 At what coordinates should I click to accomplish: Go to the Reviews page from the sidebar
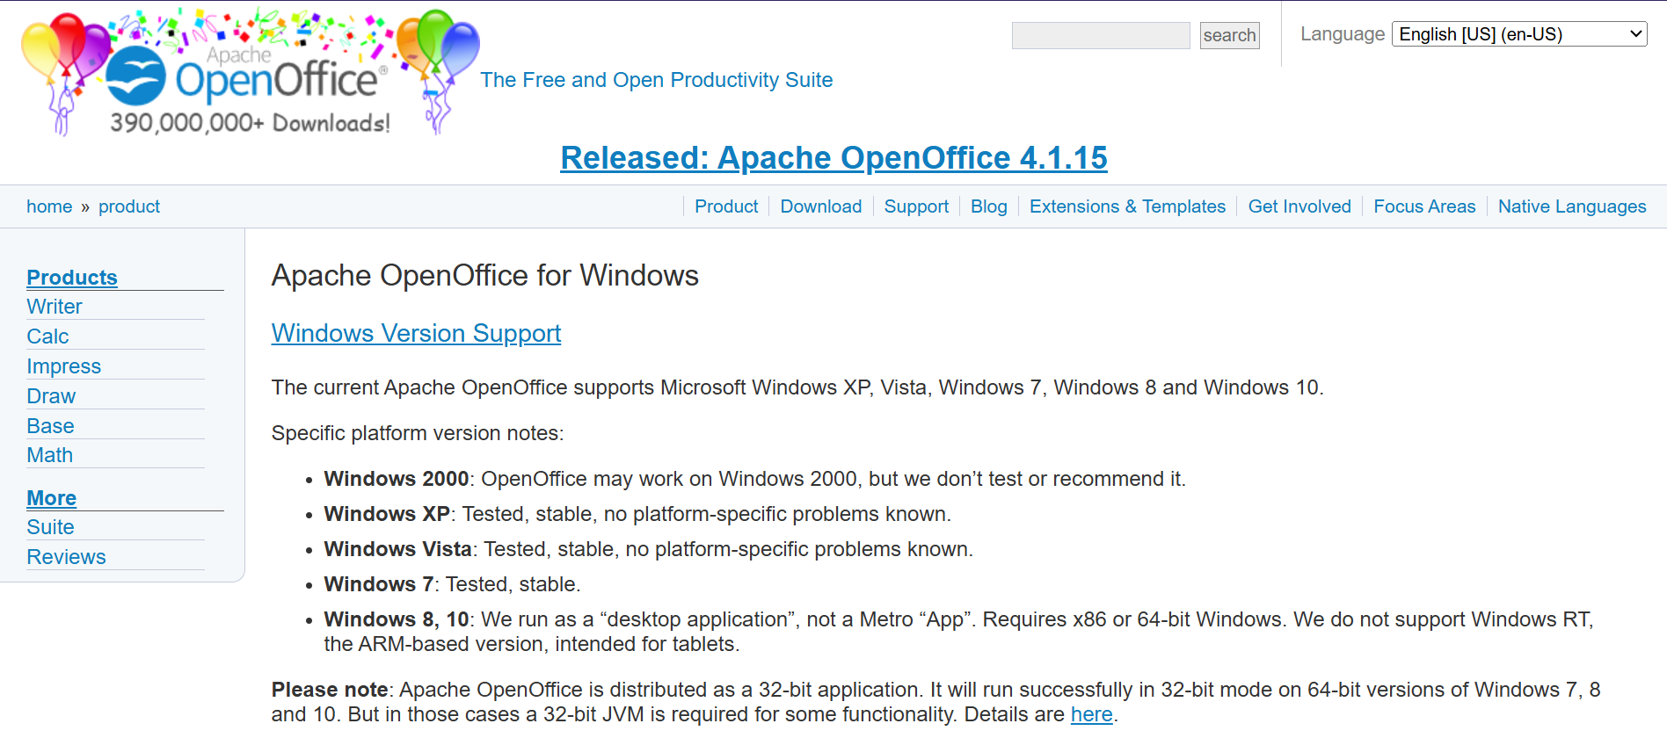click(x=66, y=556)
